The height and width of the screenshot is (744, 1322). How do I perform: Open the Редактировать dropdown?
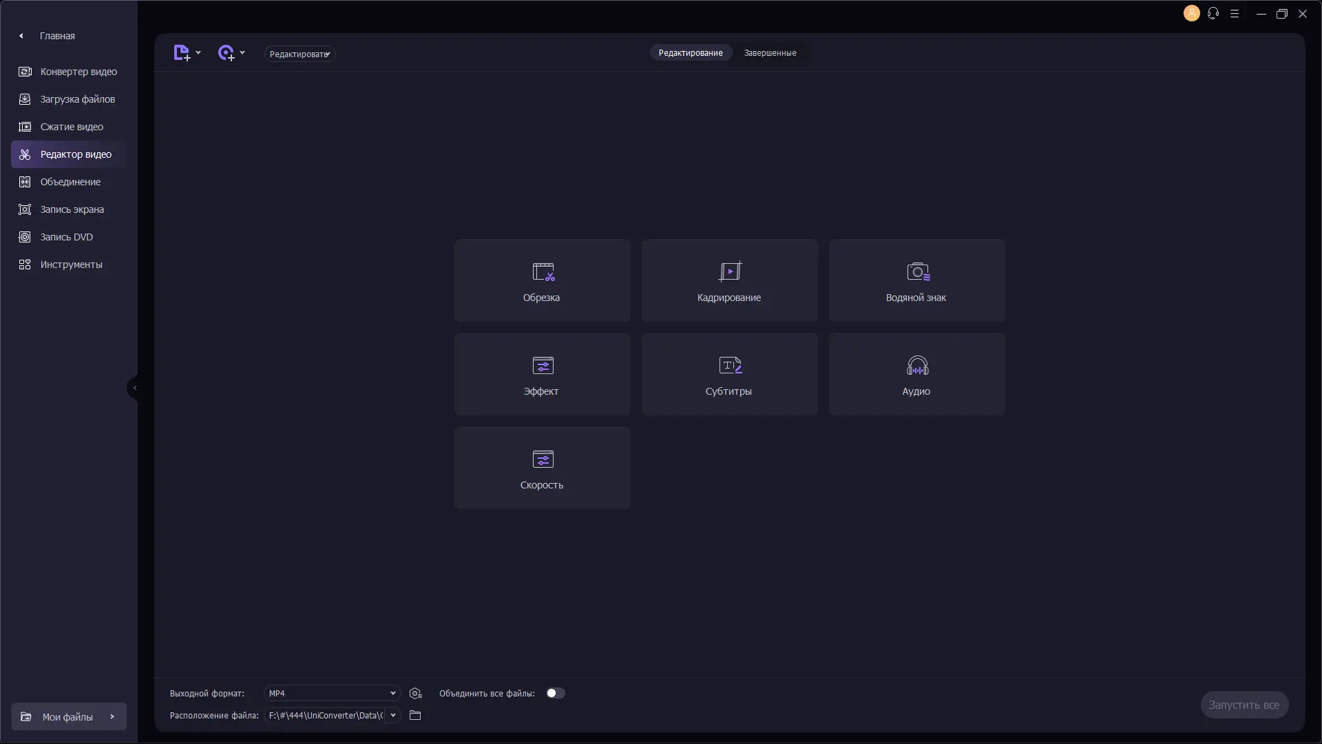(300, 54)
